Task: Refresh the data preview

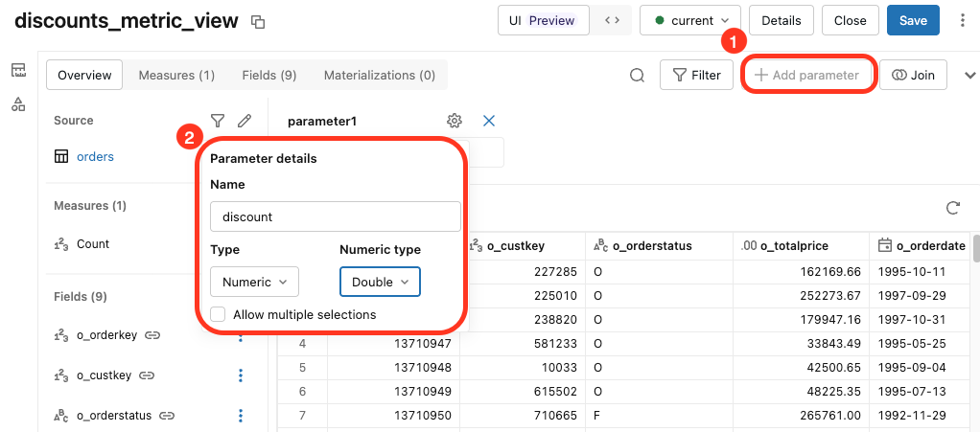Action: 952,208
